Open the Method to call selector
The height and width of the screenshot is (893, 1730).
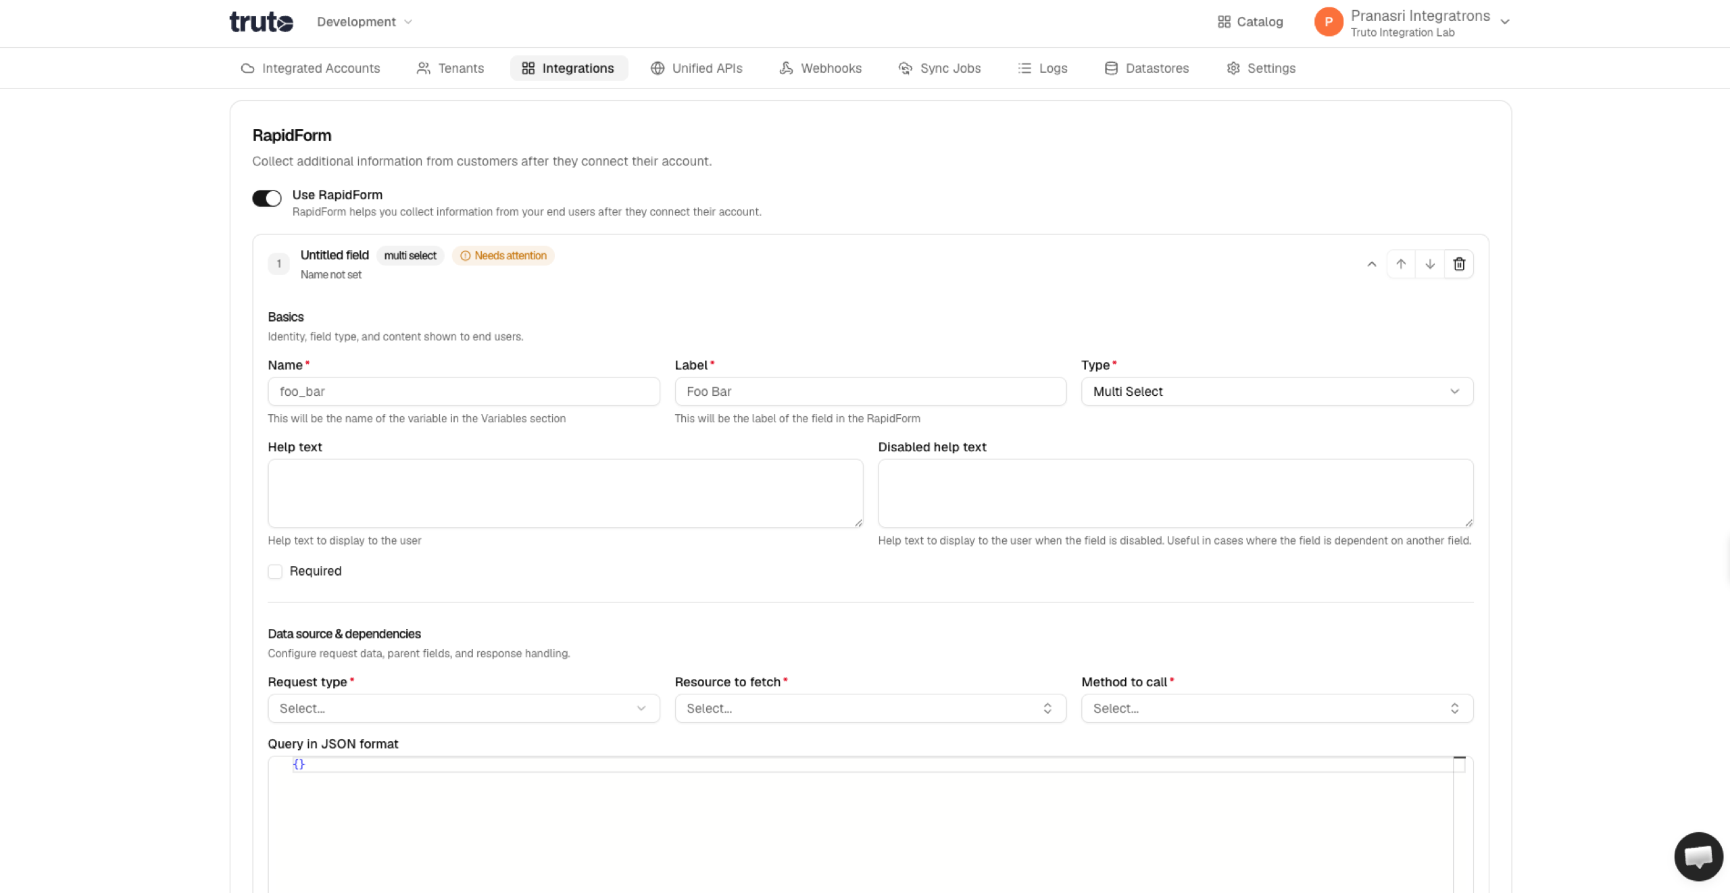pyautogui.click(x=1277, y=709)
